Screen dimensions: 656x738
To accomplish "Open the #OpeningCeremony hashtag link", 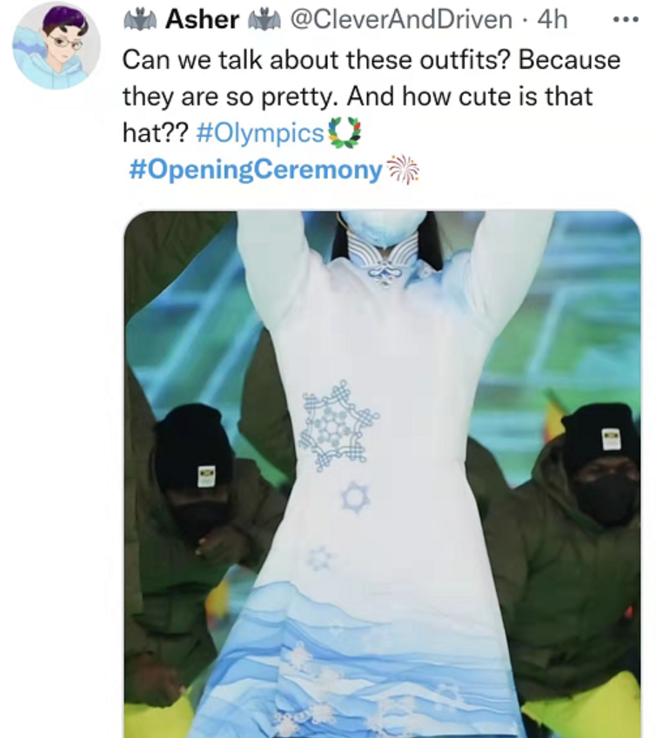I will [x=256, y=170].
